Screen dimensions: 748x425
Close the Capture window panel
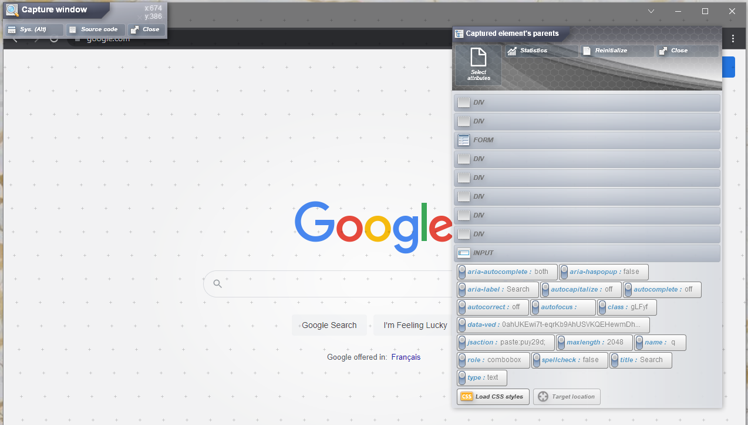point(146,29)
